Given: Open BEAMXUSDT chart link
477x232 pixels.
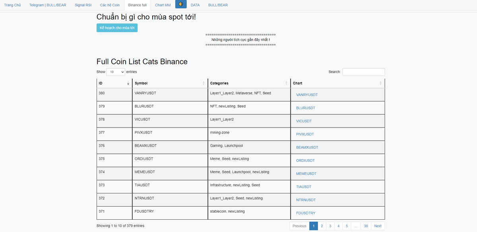Looking at the screenshot, I should 307,147.
